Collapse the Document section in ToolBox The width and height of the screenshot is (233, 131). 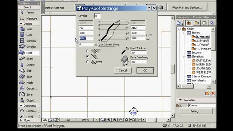tap(21, 106)
